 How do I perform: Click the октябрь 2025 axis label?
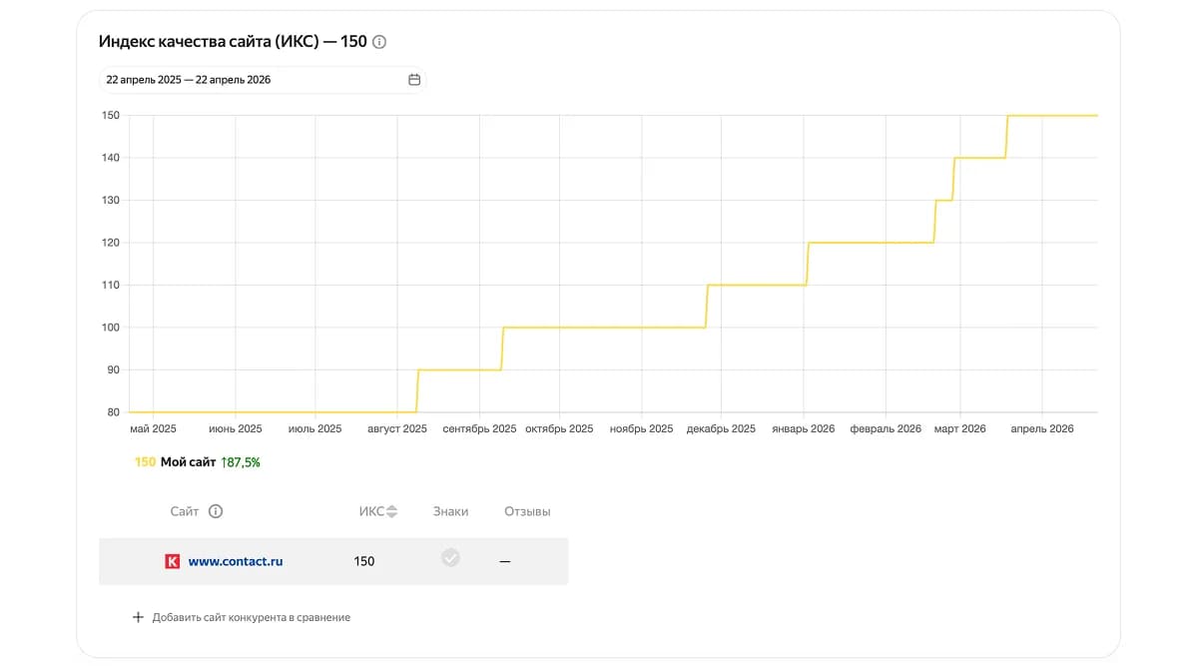[559, 428]
